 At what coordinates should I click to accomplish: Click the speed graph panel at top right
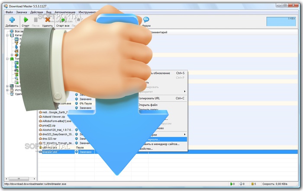pos(281,22)
